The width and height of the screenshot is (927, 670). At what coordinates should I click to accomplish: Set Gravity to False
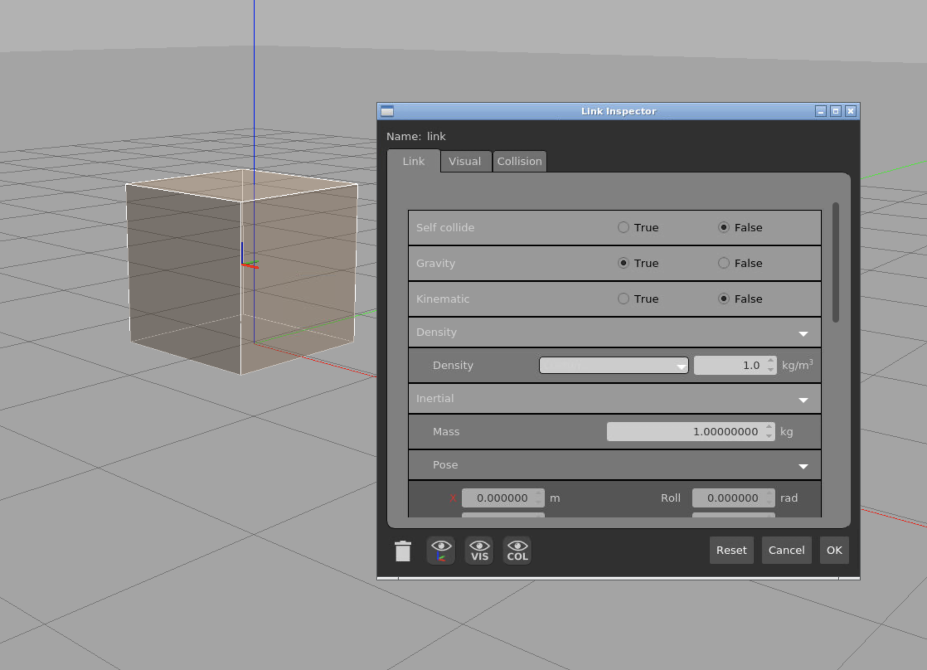pyautogui.click(x=723, y=263)
